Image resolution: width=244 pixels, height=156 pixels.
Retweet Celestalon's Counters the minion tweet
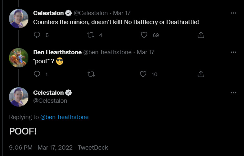pos(91,35)
